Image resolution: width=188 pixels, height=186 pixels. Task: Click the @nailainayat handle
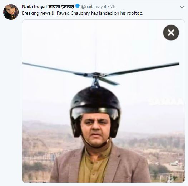(94, 7)
